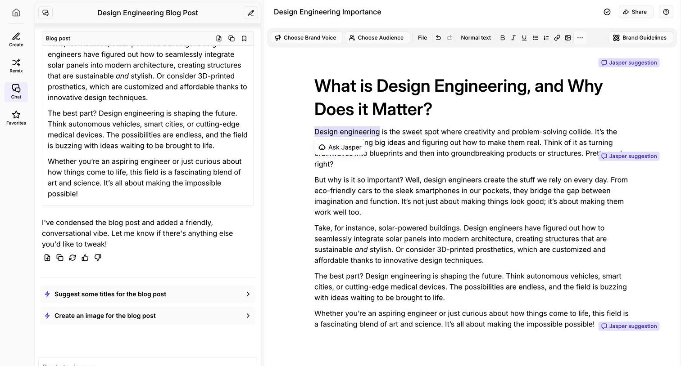The height and width of the screenshot is (366, 681).
Task: Bookmark the Blog post card
Action: click(244, 38)
